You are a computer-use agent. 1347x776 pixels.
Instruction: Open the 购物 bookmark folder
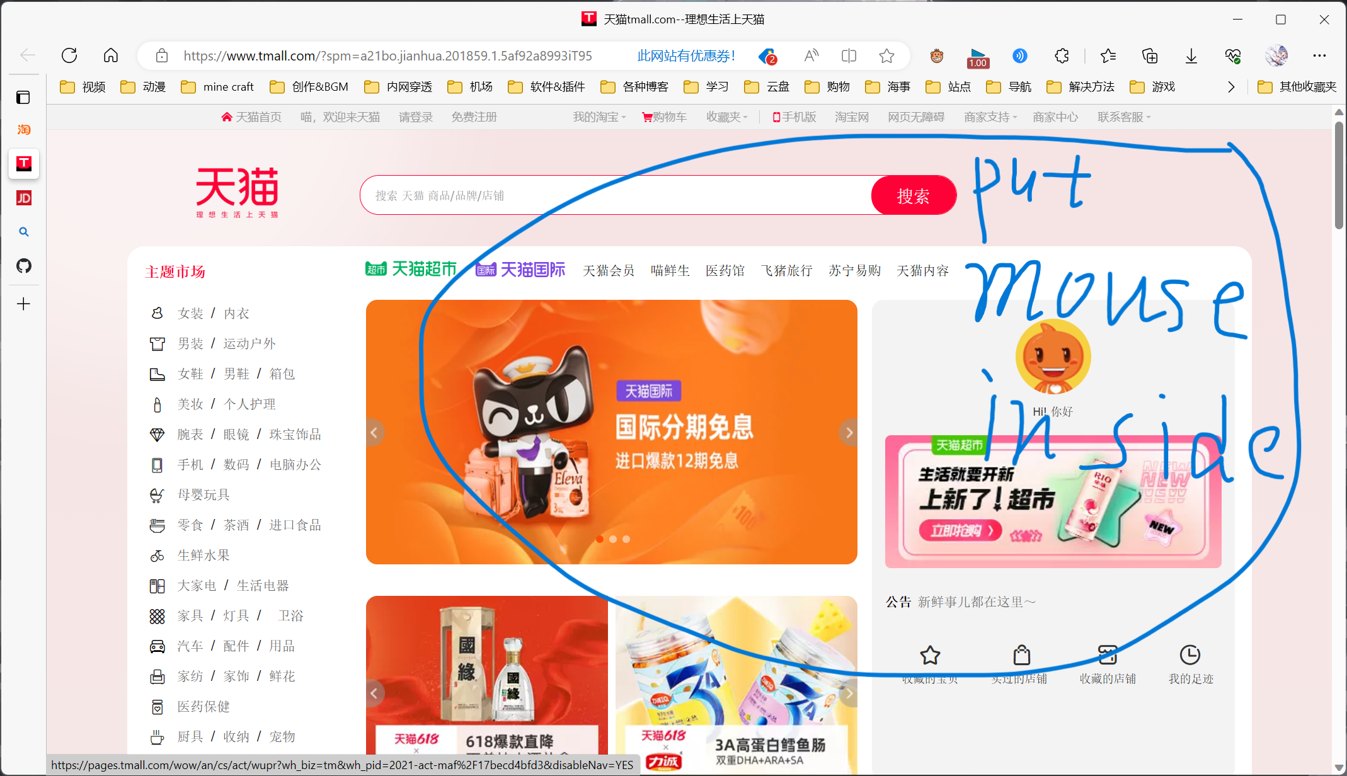click(828, 87)
